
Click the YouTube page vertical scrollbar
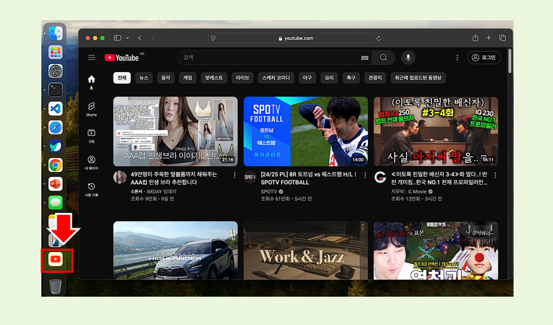510,61
